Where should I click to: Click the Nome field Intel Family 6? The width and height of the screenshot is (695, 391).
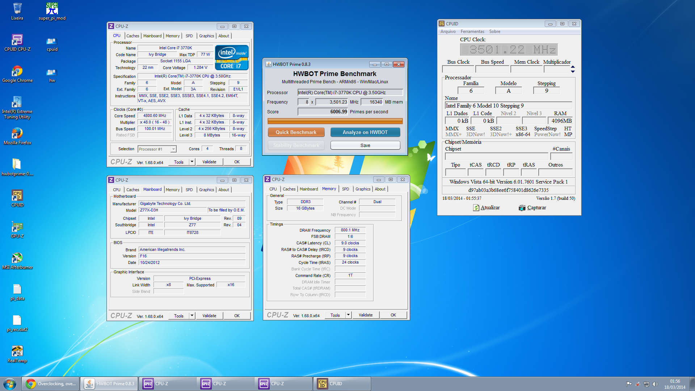tap(508, 106)
